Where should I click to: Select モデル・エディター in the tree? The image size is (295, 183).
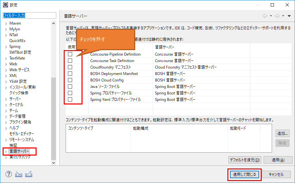[22, 134]
